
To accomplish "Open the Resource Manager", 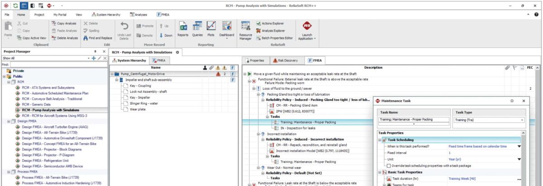I will point(246,31).
